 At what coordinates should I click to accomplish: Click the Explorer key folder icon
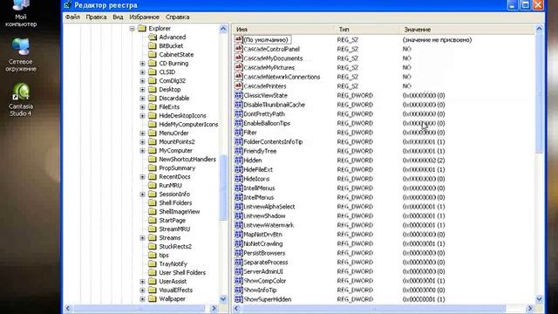142,28
